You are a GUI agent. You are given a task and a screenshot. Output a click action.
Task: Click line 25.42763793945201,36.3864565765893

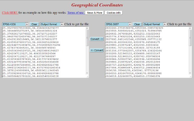tap(29, 48)
